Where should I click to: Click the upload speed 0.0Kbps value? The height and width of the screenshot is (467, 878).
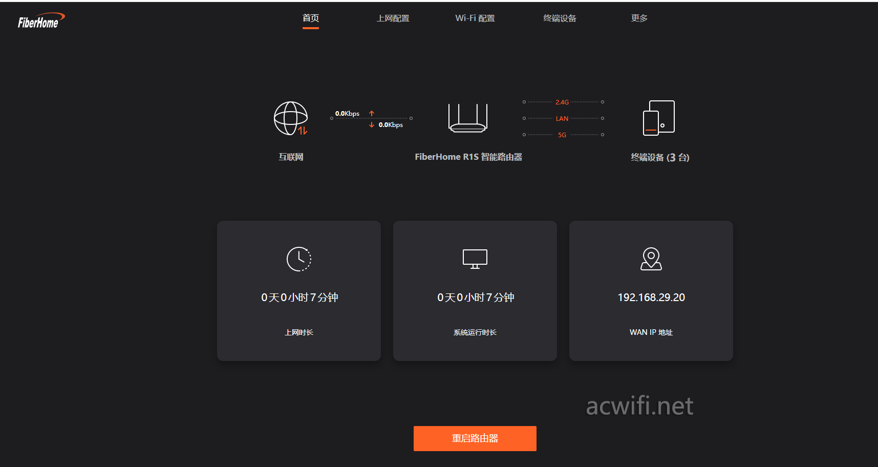pos(347,114)
